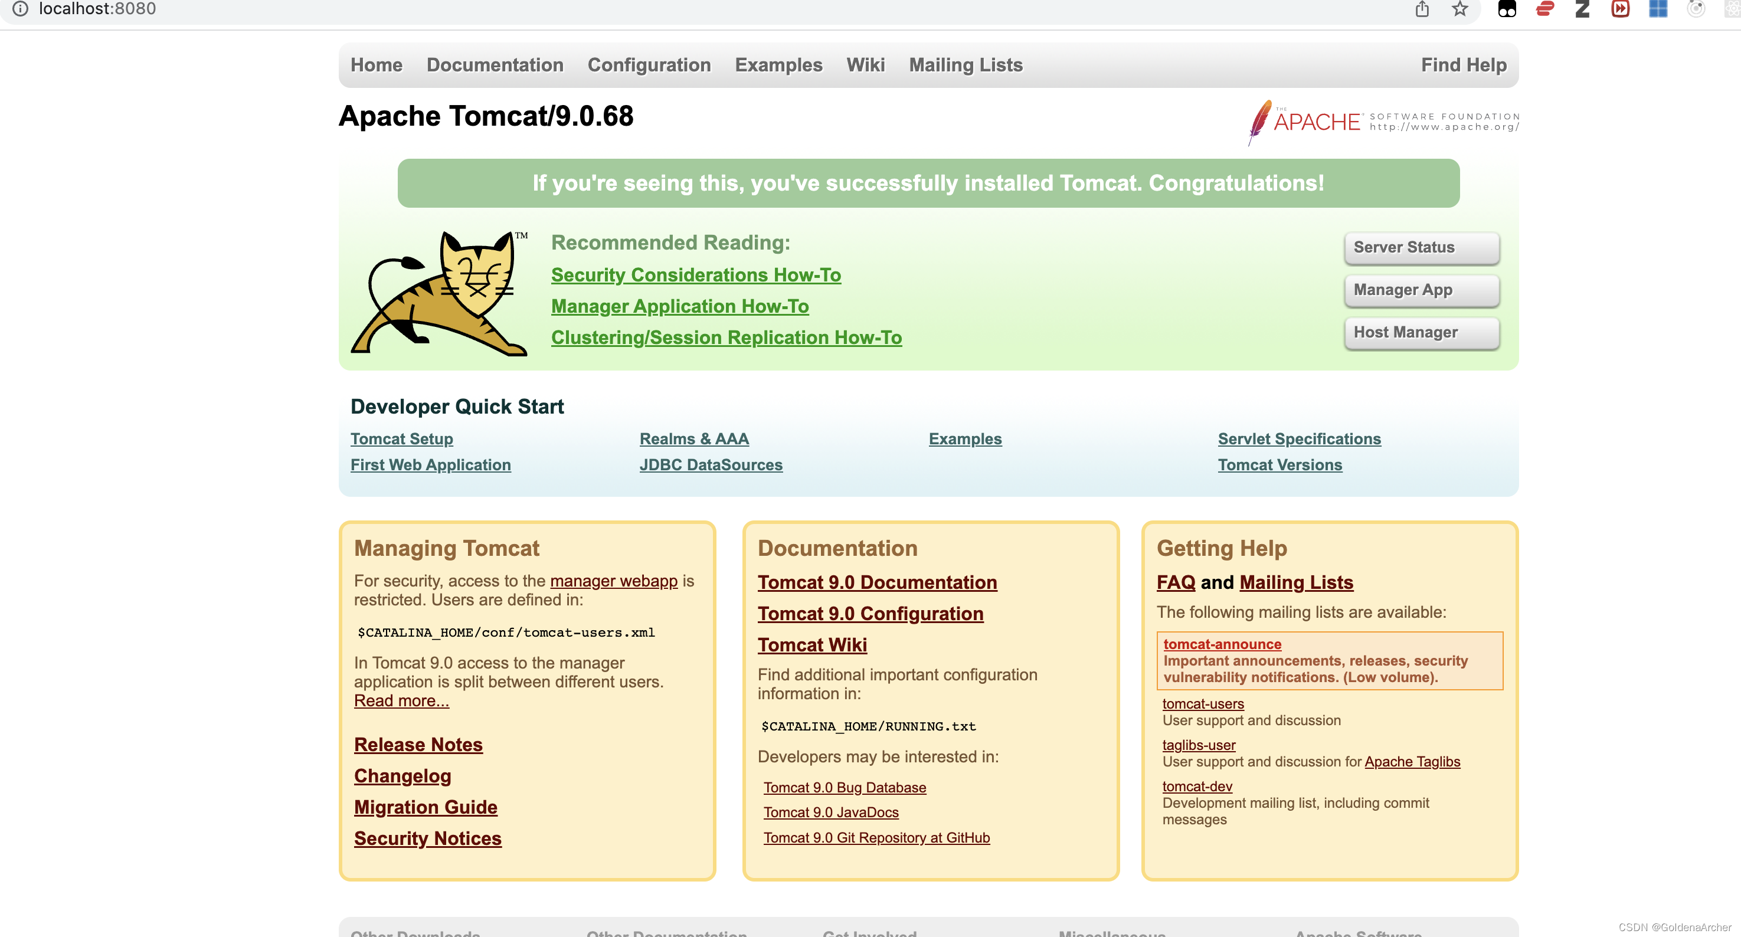Open the Video Speed Controller extension

pyautogui.click(x=1620, y=9)
